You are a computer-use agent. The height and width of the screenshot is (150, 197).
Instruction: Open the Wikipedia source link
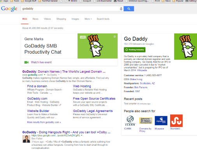pos(142,70)
